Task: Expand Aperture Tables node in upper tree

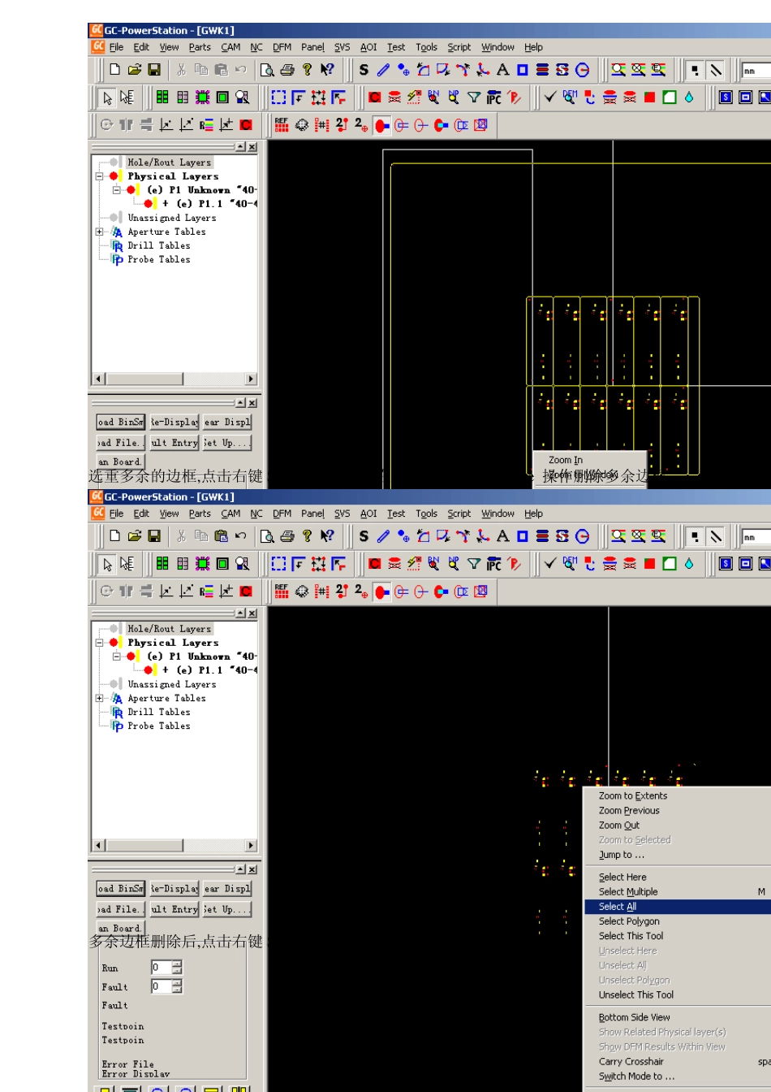Action: (x=100, y=232)
